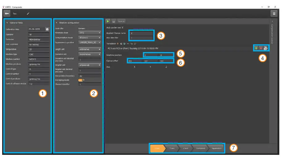This screenshot has height=157, width=283.
Task: Click the Save as button
Action: [x=121, y=21]
